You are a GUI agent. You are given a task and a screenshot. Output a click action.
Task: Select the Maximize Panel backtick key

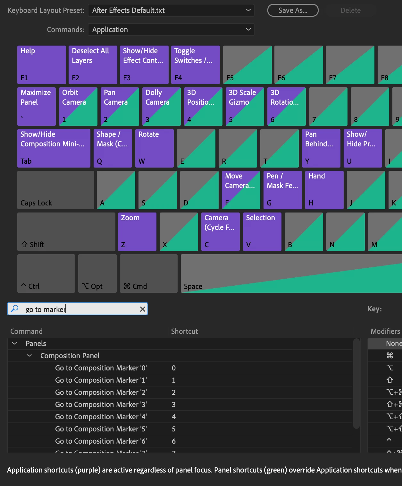[x=37, y=107]
